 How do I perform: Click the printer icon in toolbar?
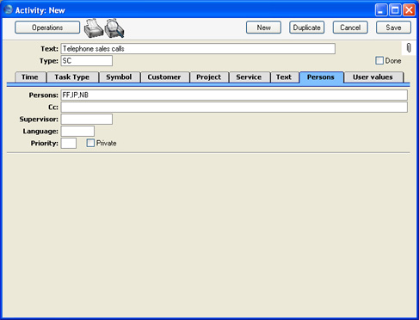click(93, 28)
